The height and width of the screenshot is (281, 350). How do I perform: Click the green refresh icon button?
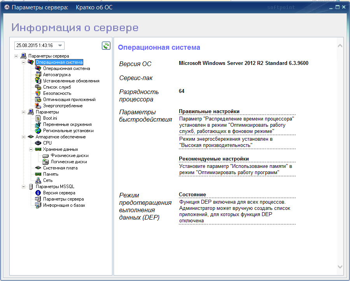click(x=106, y=46)
